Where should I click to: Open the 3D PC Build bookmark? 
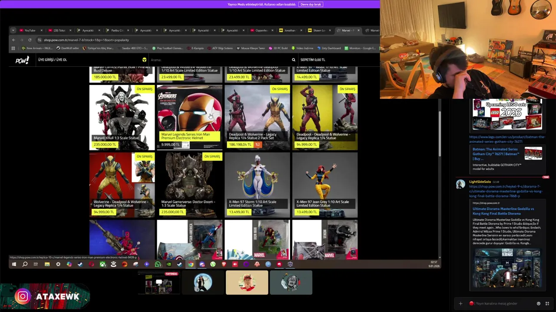tap(278, 48)
